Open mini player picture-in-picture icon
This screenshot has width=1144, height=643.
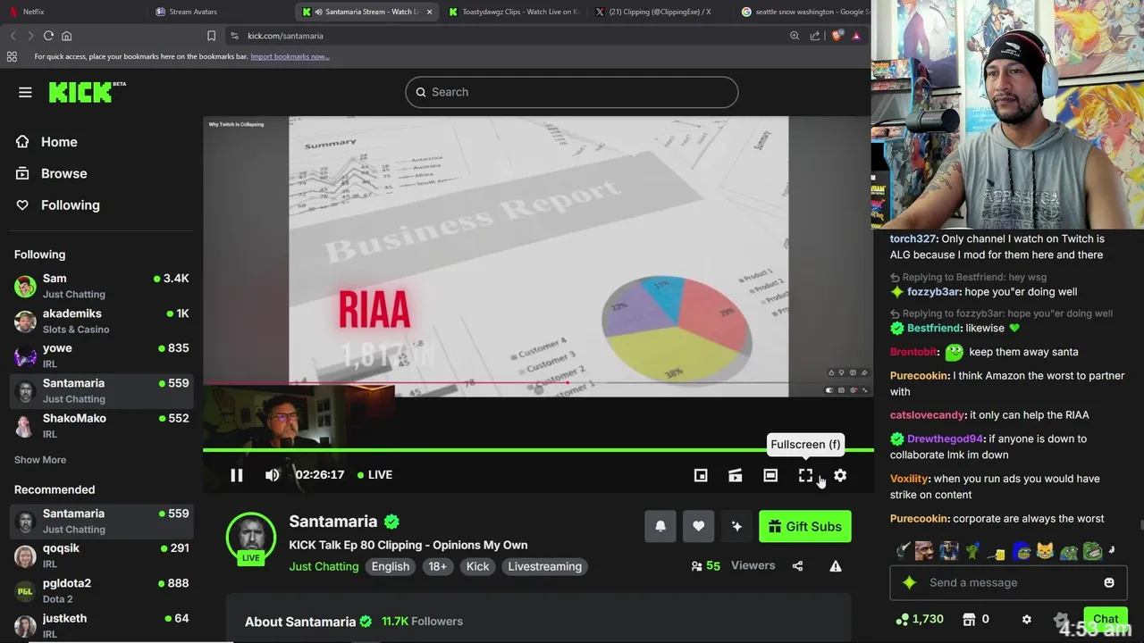[701, 475]
